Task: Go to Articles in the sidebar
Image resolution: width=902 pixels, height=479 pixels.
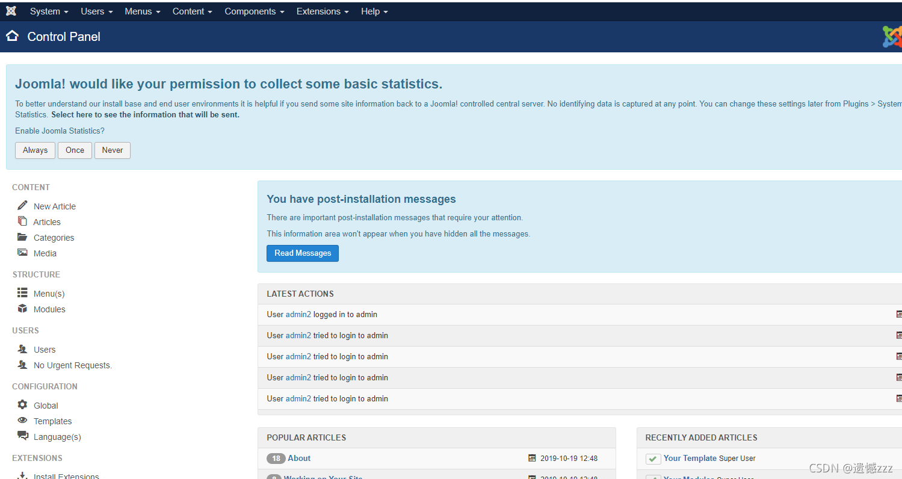Action: pyautogui.click(x=47, y=222)
